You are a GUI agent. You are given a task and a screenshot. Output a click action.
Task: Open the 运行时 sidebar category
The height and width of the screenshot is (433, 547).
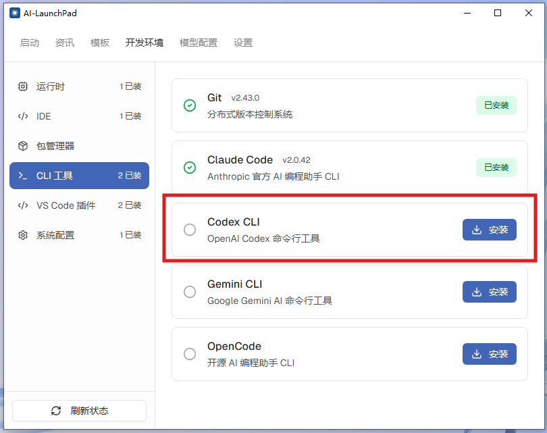click(79, 86)
